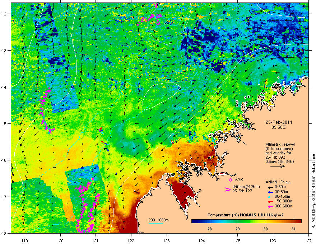Click the magenta drifters arrowhead legend symbol
This screenshot has width=316, height=244.
228,189
